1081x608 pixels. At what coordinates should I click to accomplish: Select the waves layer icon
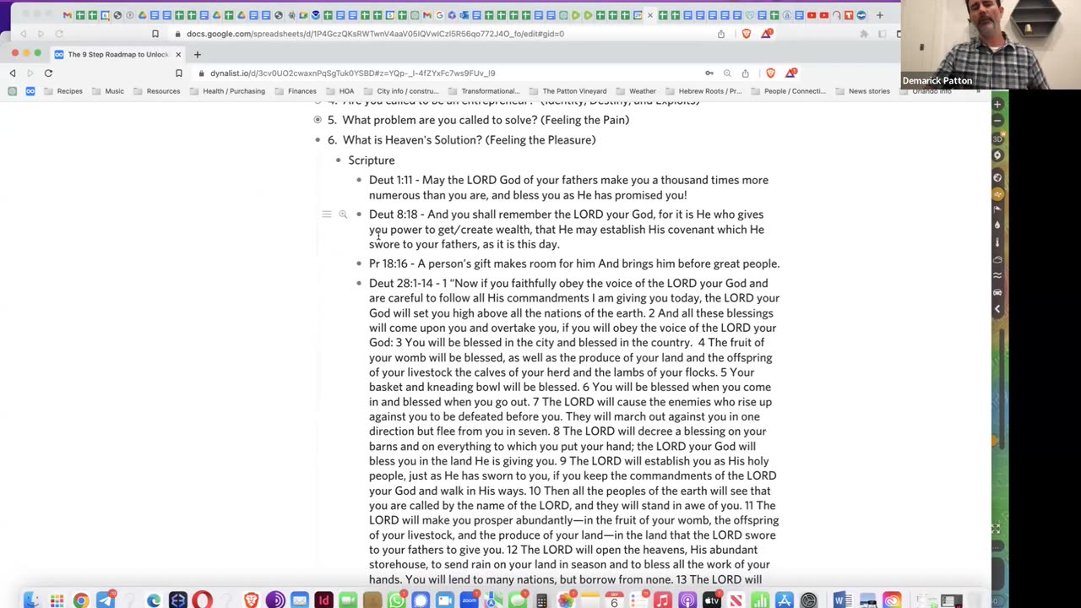click(997, 275)
